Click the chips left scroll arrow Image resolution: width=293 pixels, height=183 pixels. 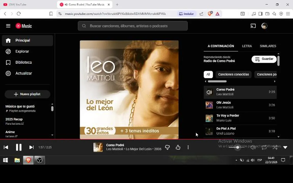point(205,81)
